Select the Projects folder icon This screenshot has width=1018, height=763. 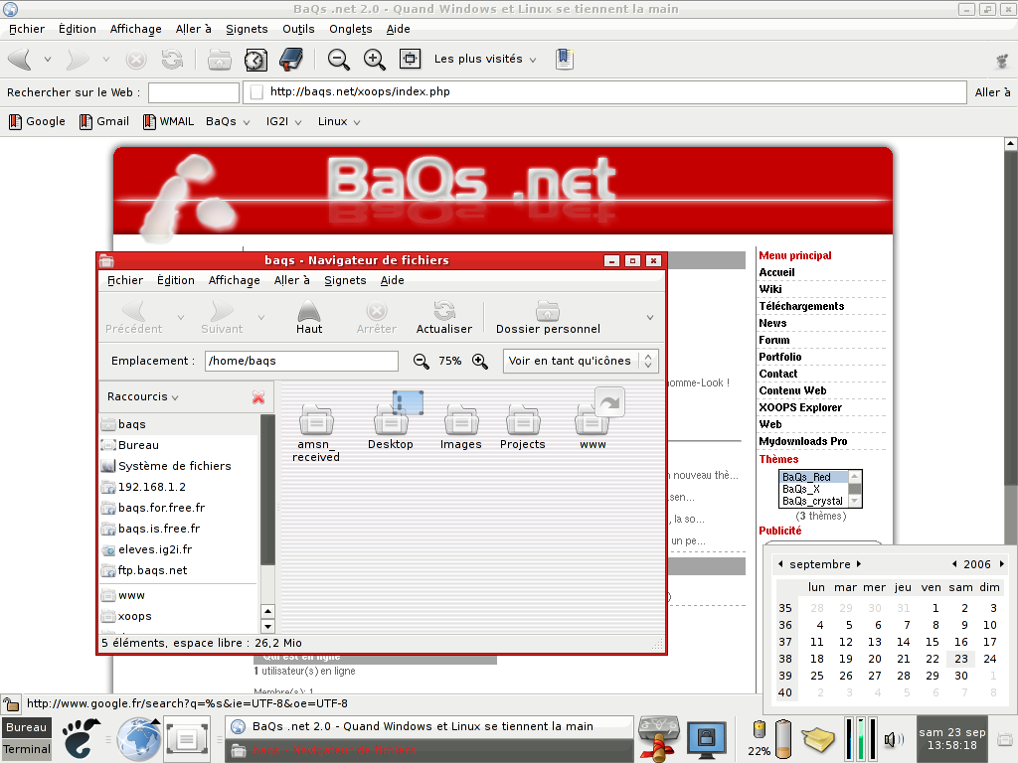coord(523,426)
